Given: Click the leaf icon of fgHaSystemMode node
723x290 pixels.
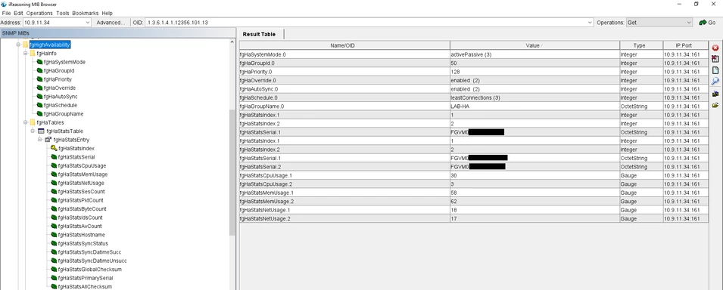Looking at the screenshot, I should click(x=39, y=62).
